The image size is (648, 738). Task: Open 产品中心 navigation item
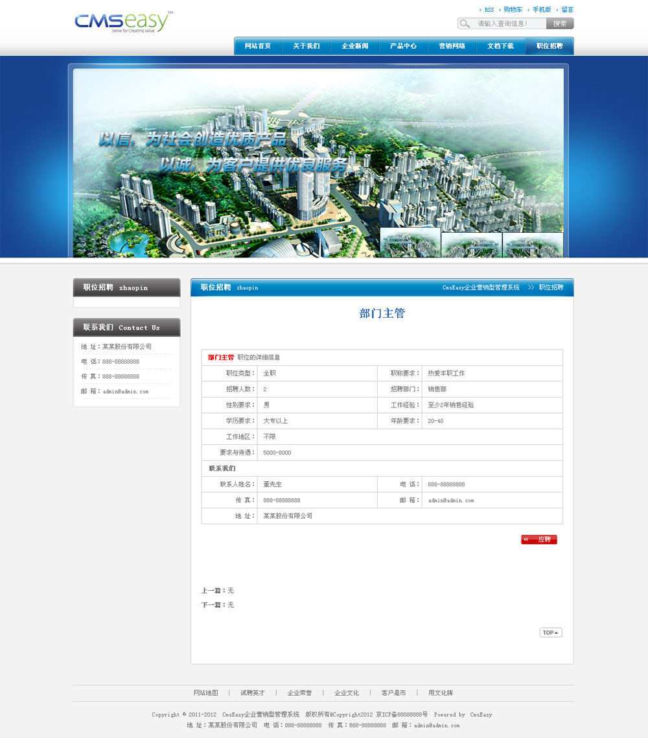[x=403, y=46]
